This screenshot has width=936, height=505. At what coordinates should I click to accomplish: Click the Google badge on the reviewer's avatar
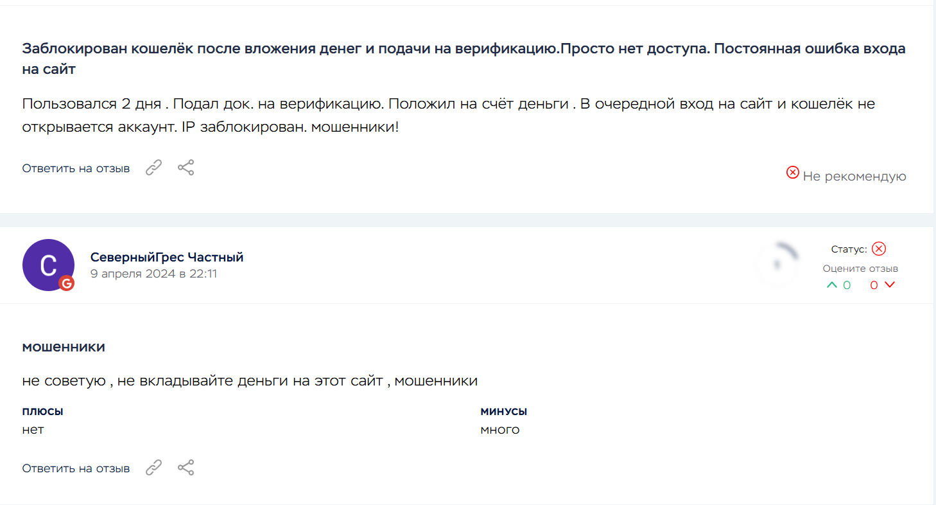tap(66, 283)
